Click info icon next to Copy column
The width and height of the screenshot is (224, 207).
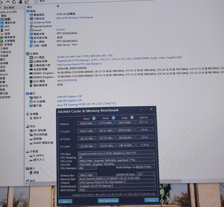(x=132, y=117)
